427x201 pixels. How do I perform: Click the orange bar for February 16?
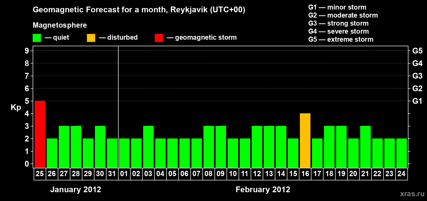[305, 140]
